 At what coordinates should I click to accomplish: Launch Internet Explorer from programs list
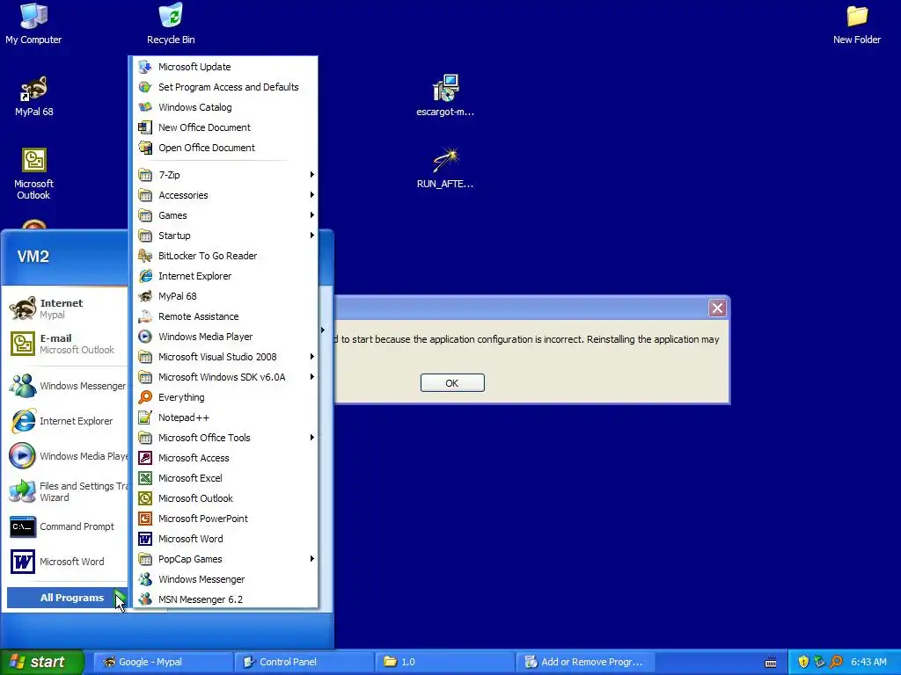pos(224,276)
